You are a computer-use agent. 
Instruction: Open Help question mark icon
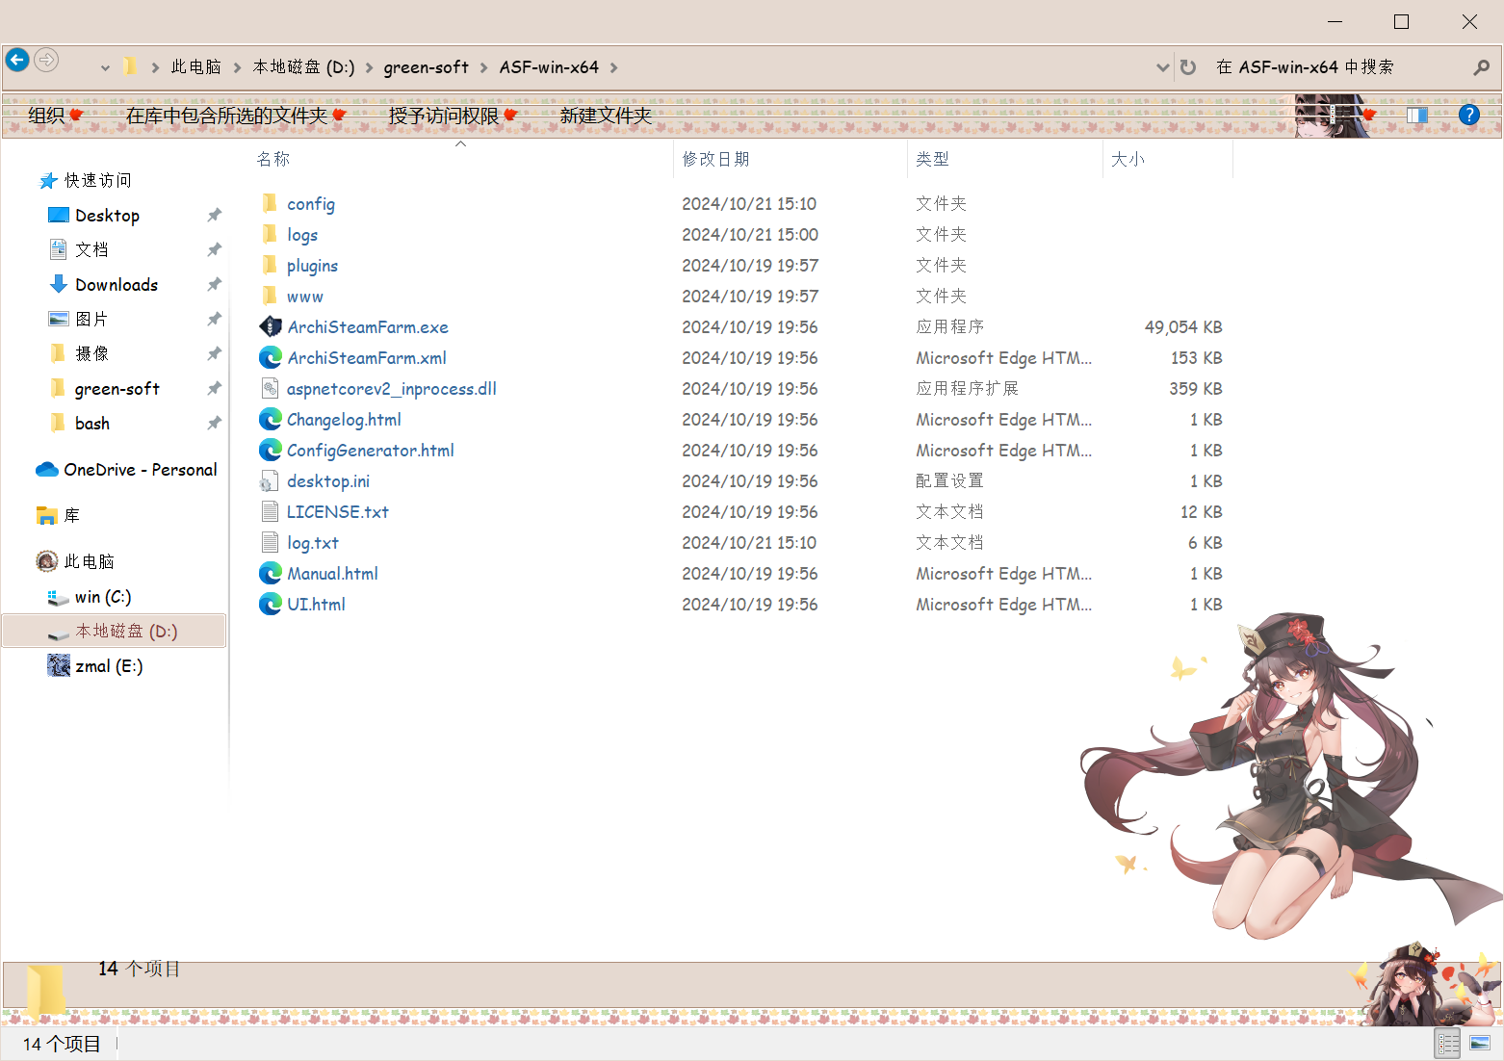1468,115
